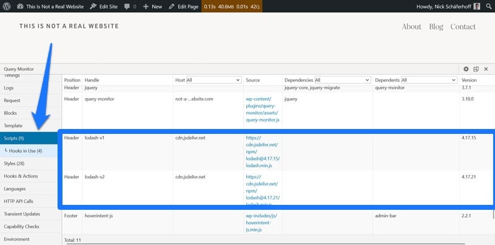
Task: Open the Dependents filter dropdown
Action: (429, 80)
